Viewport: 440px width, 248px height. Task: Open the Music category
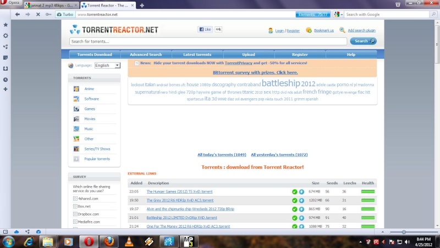pos(89,129)
